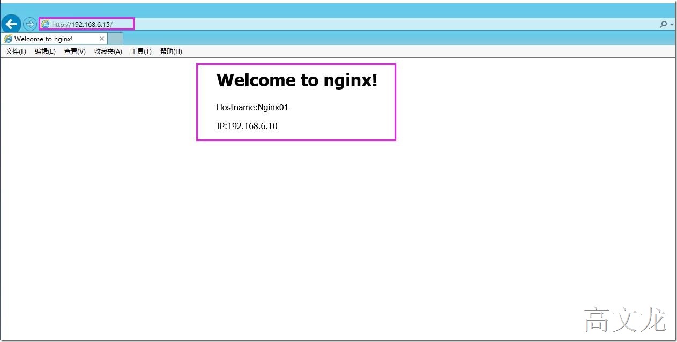Close the 'Welcome to nginx!' tab
This screenshot has height=342, width=677.
pos(102,39)
